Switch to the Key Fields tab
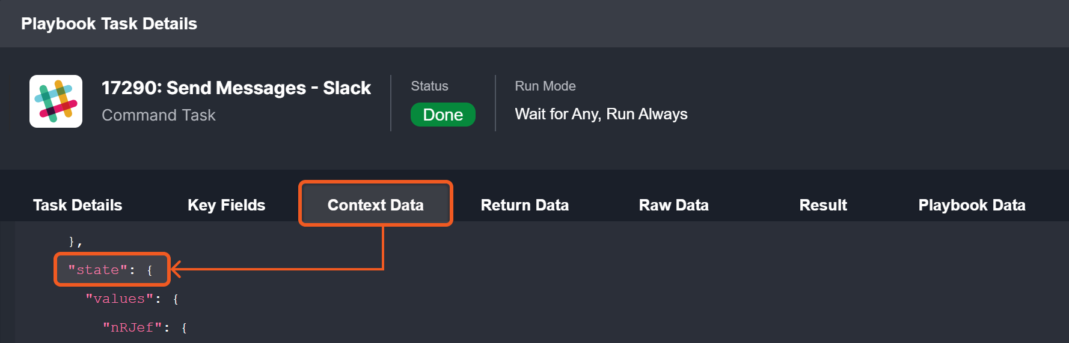Viewport: 1069px width, 343px height. click(x=226, y=205)
